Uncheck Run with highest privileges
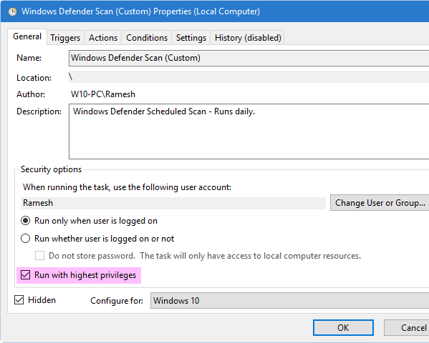This screenshot has width=429, height=343. click(26, 275)
